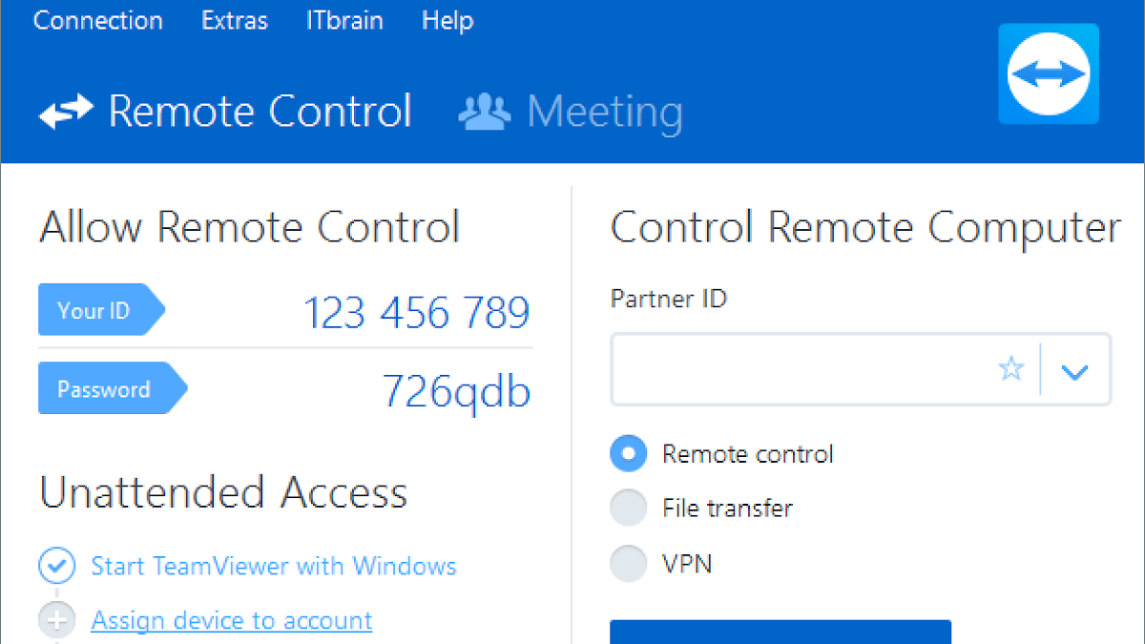Click the Your ID label
1145x644 pixels.
point(100,310)
